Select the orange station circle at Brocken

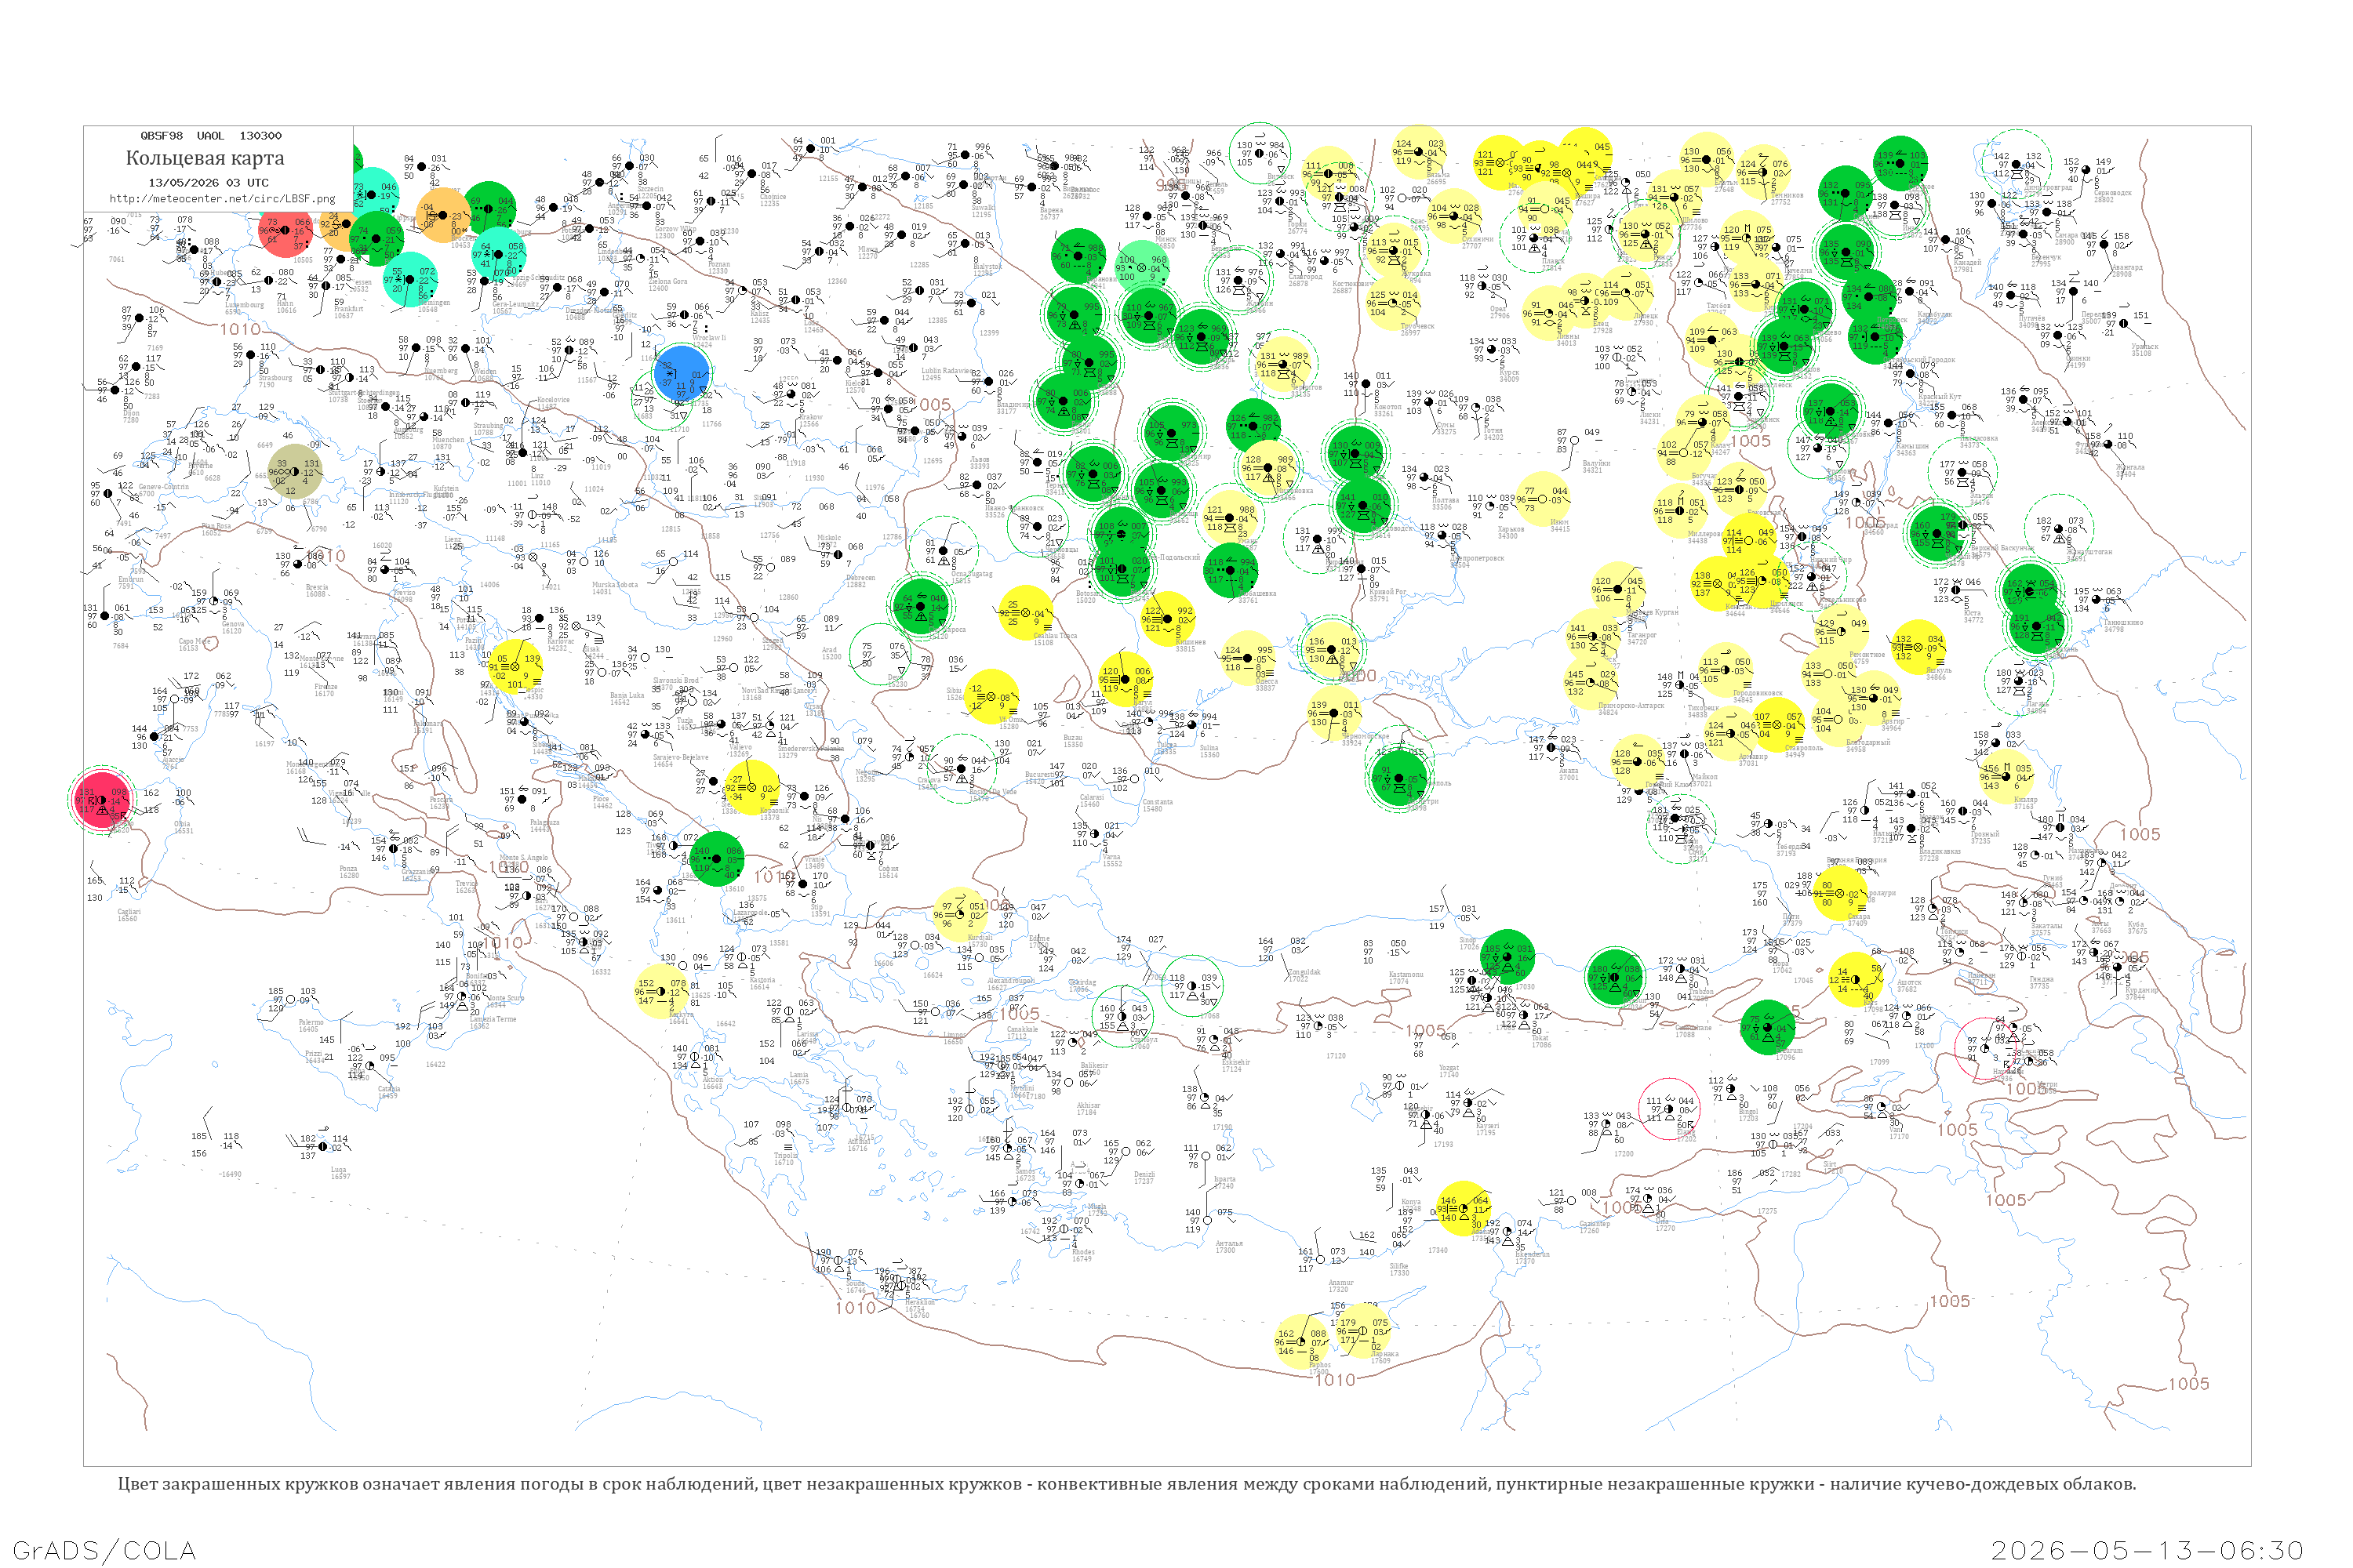coord(443,215)
